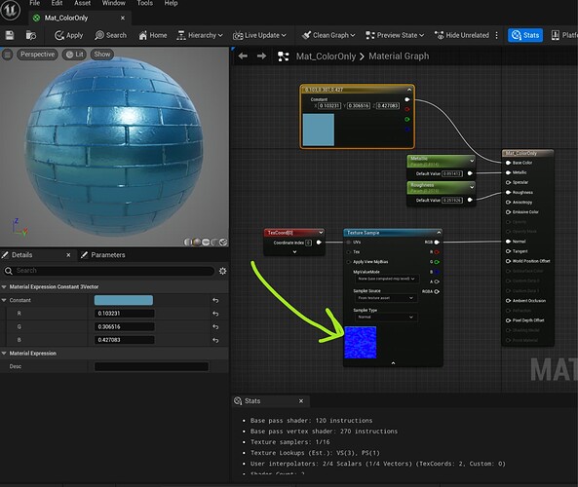Image resolution: width=578 pixels, height=487 pixels.
Task: Click Home to recenter the graph
Action: point(153,35)
